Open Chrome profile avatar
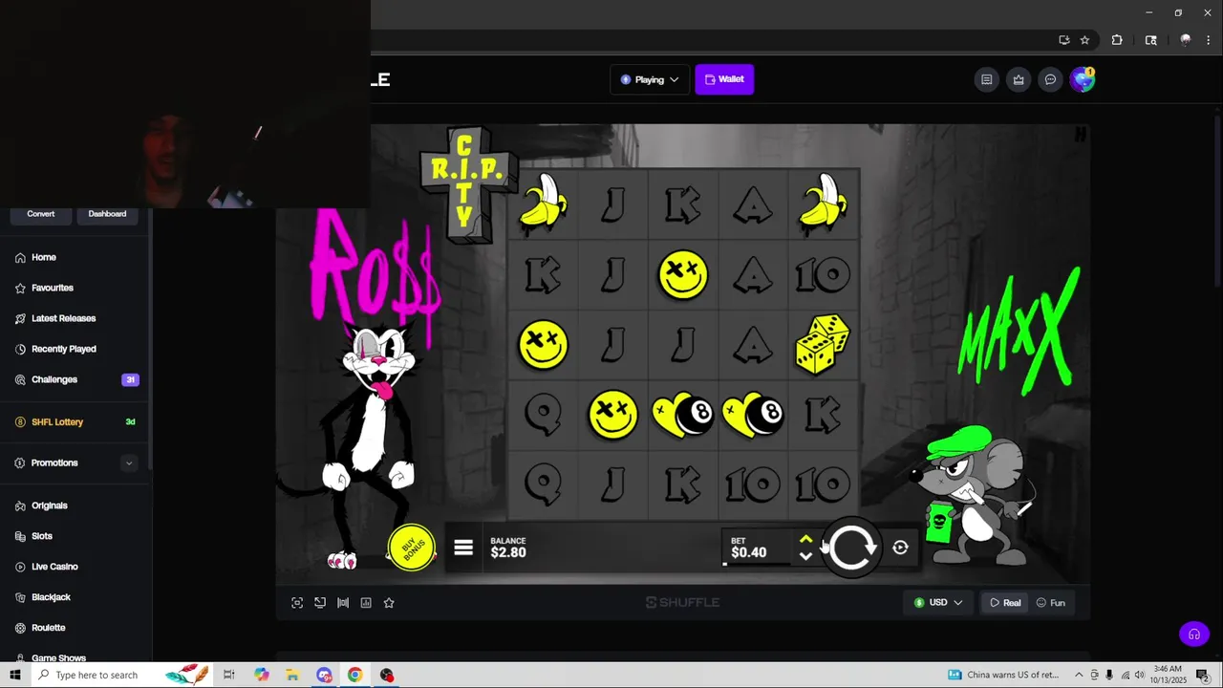The width and height of the screenshot is (1223, 688). (1185, 40)
